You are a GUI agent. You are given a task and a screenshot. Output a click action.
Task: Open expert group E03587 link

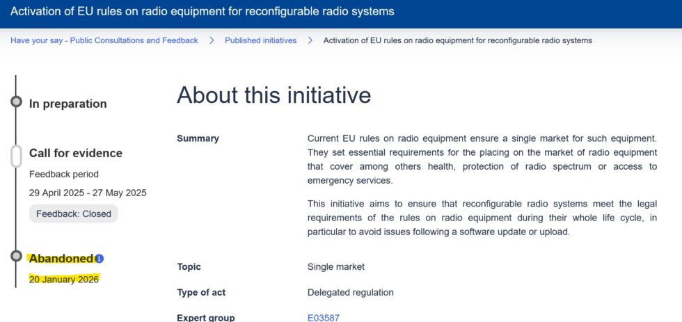(x=323, y=318)
